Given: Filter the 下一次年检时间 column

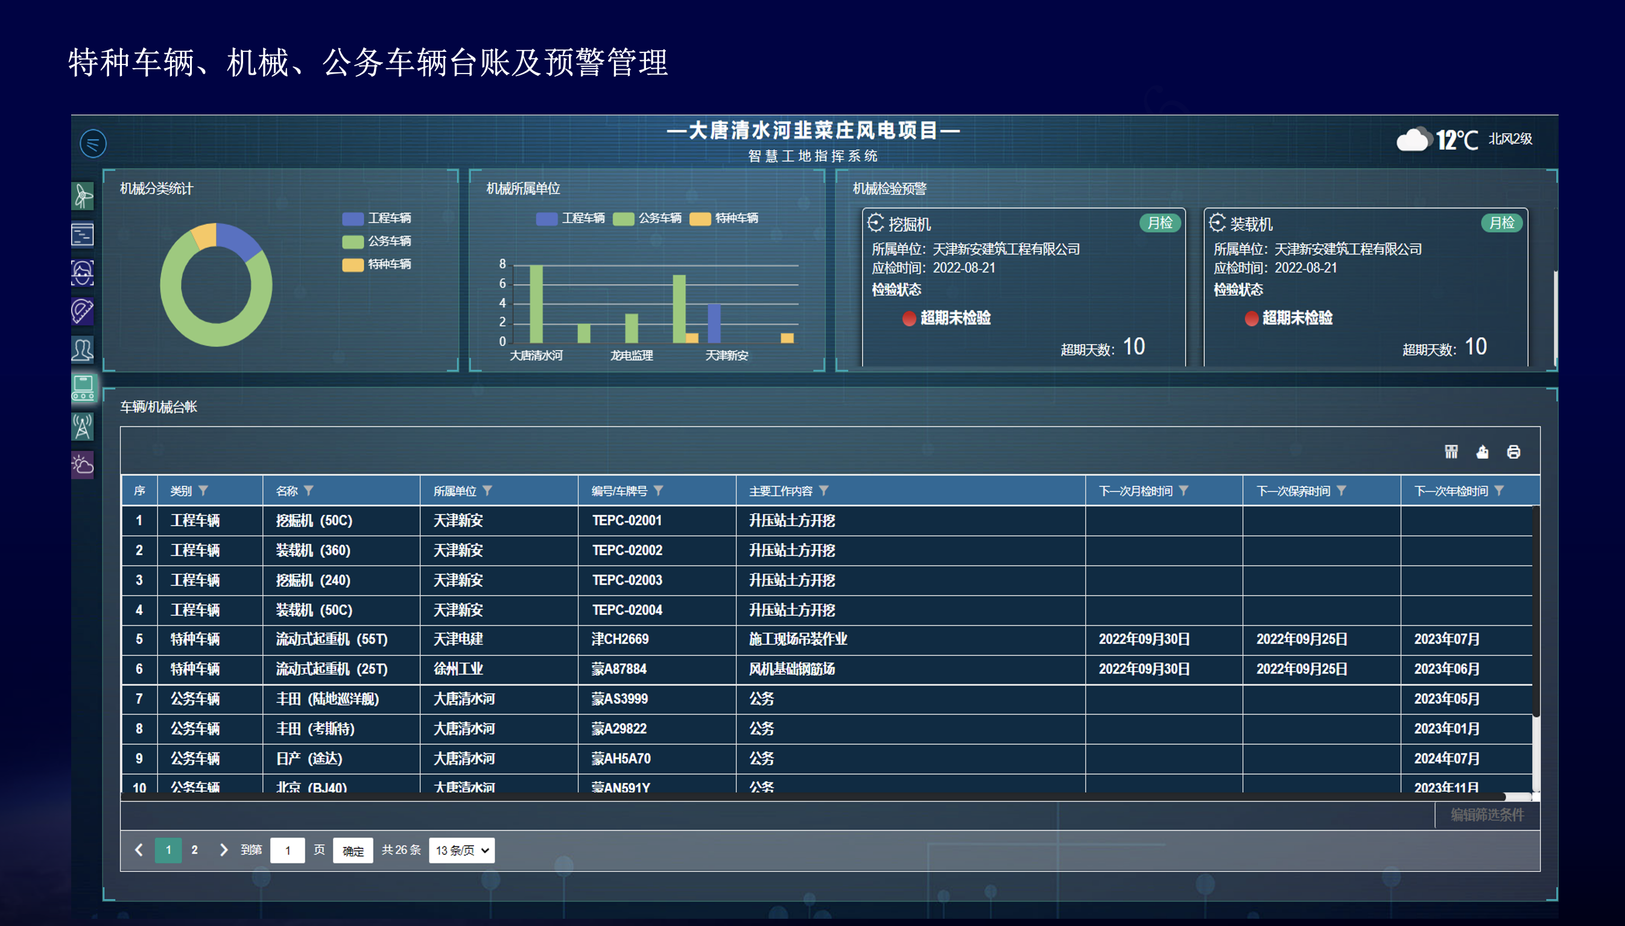Looking at the screenshot, I should [1499, 490].
